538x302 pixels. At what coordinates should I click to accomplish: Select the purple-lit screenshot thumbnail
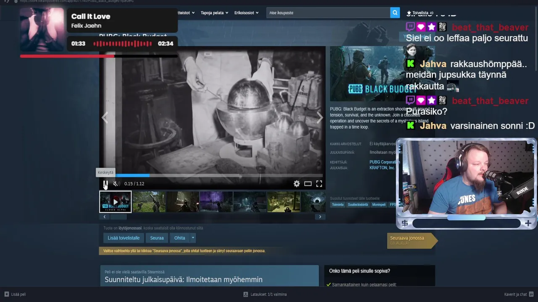pyautogui.click(x=216, y=202)
